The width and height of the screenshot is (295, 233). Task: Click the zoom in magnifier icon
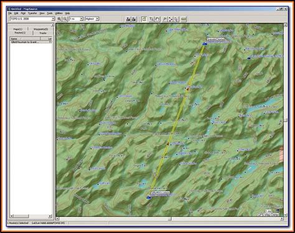coord(59,19)
